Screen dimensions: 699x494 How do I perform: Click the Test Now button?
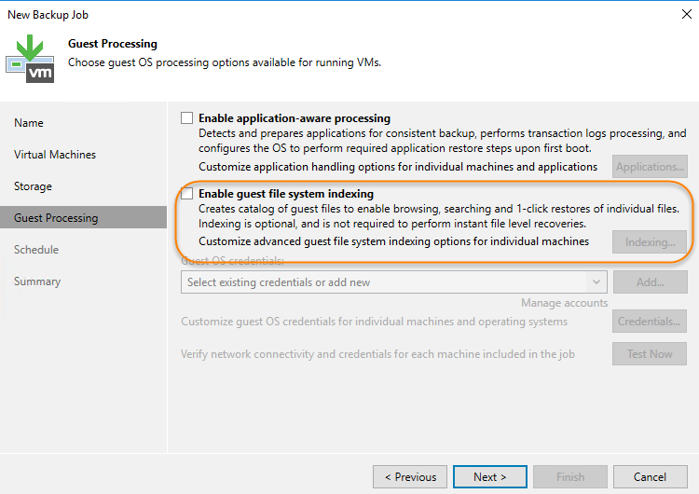point(650,354)
